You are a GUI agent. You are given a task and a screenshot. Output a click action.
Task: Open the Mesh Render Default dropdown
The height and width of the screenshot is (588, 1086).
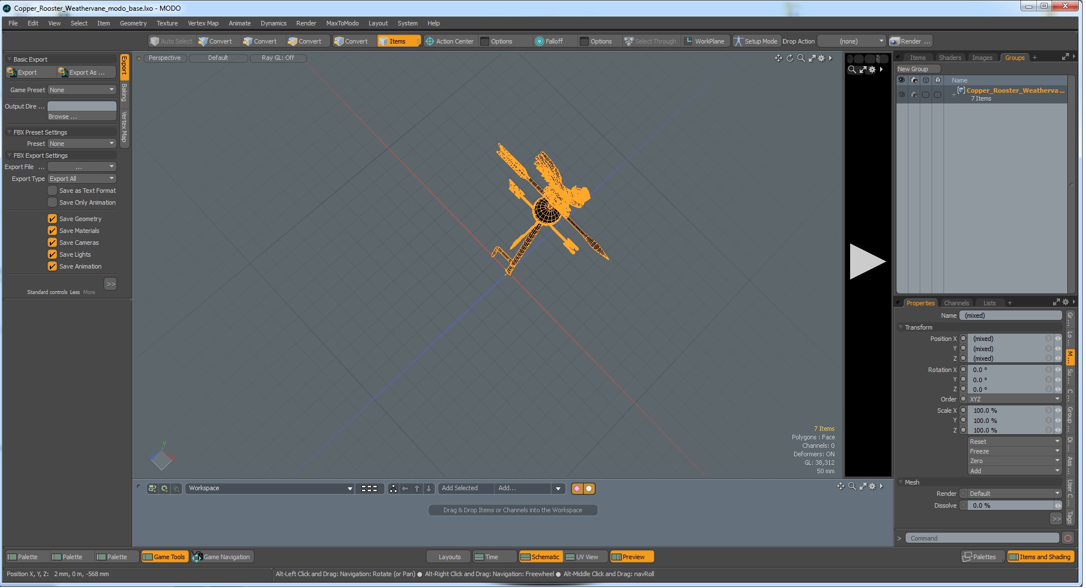(1015, 494)
